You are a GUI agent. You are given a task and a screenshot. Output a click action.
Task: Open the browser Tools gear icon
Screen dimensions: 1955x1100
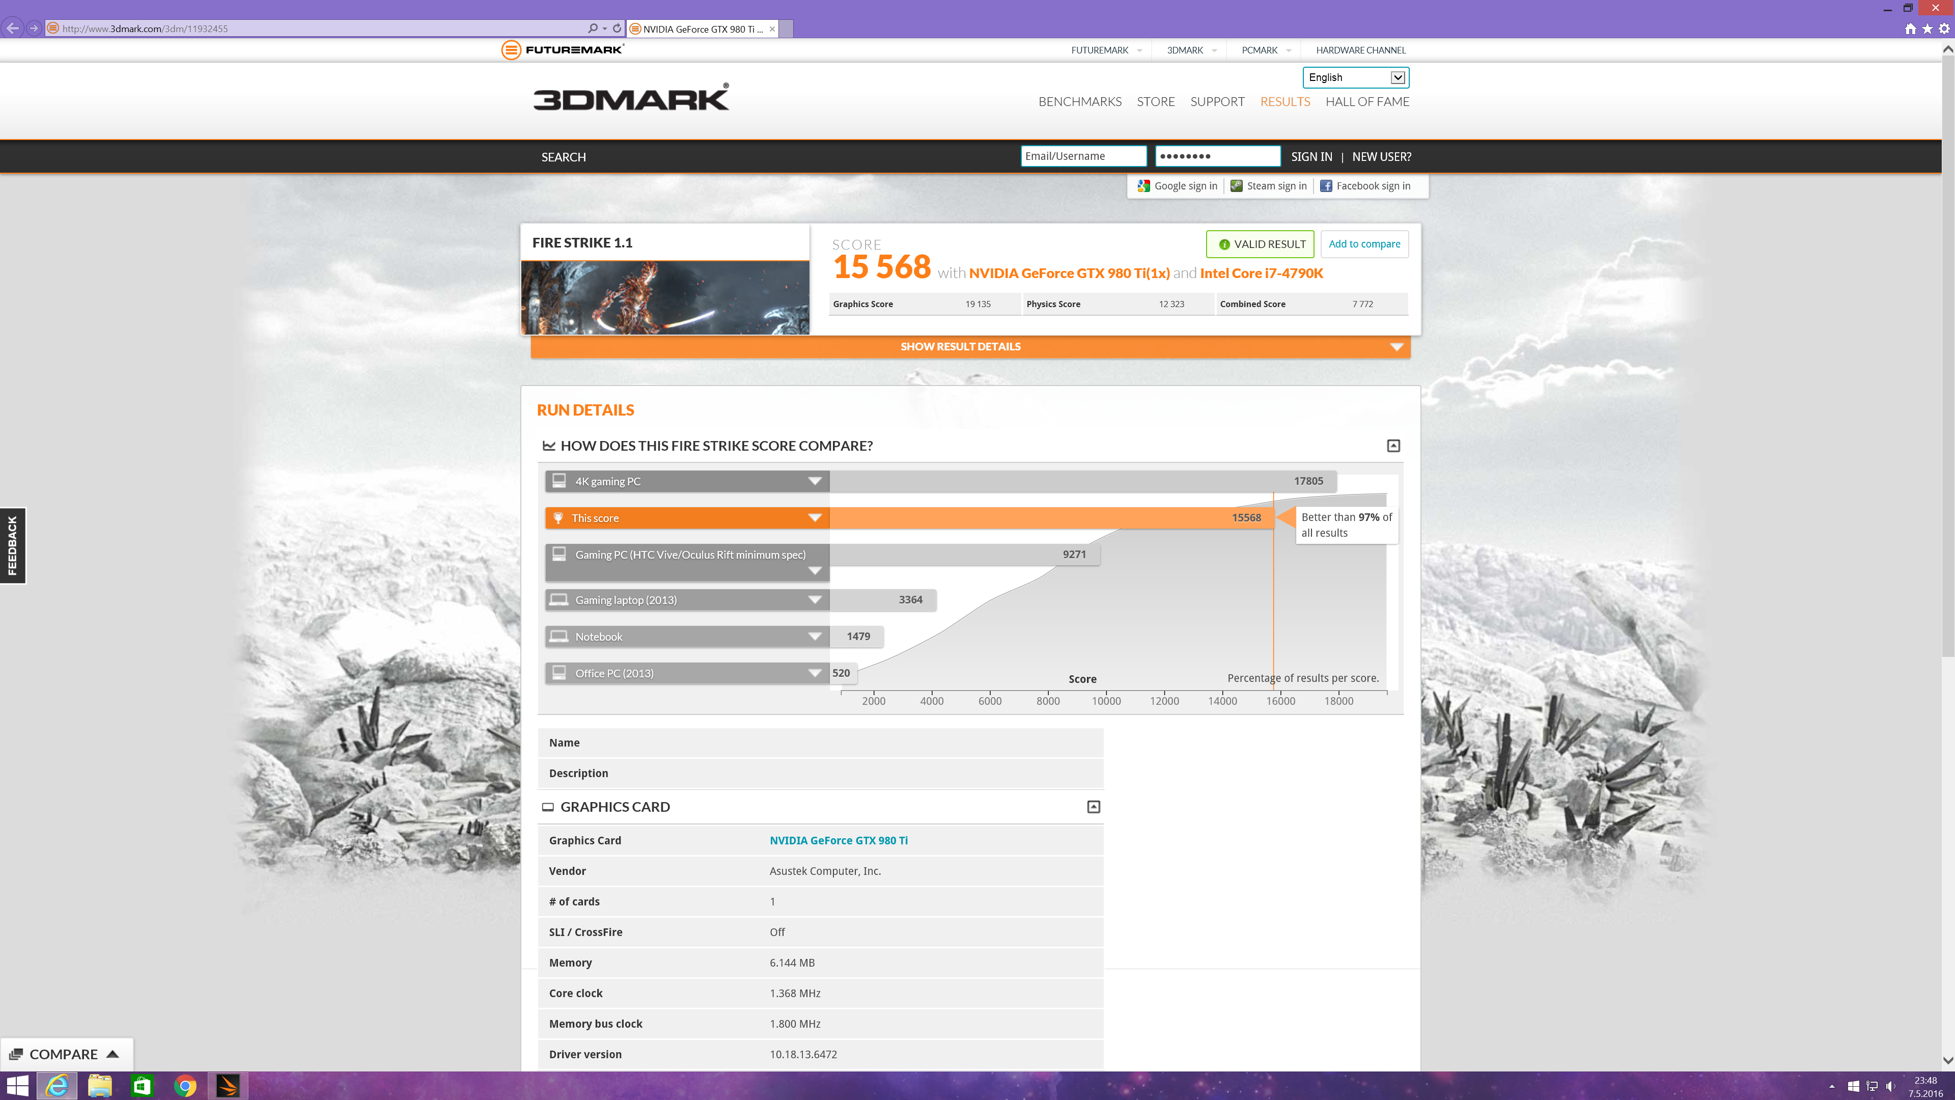pyautogui.click(x=1944, y=29)
